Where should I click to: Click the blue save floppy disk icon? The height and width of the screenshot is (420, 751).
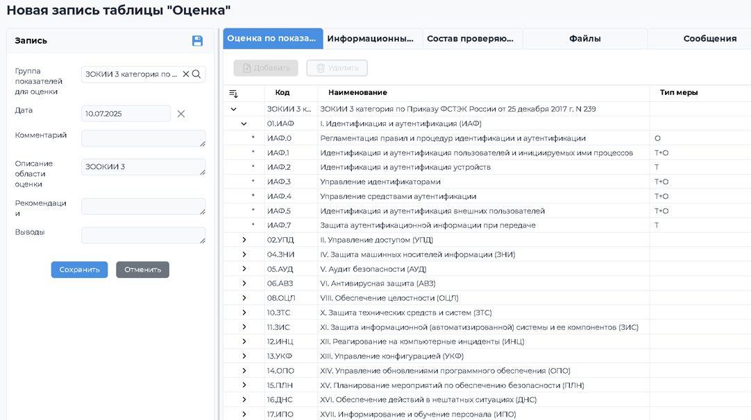point(197,41)
